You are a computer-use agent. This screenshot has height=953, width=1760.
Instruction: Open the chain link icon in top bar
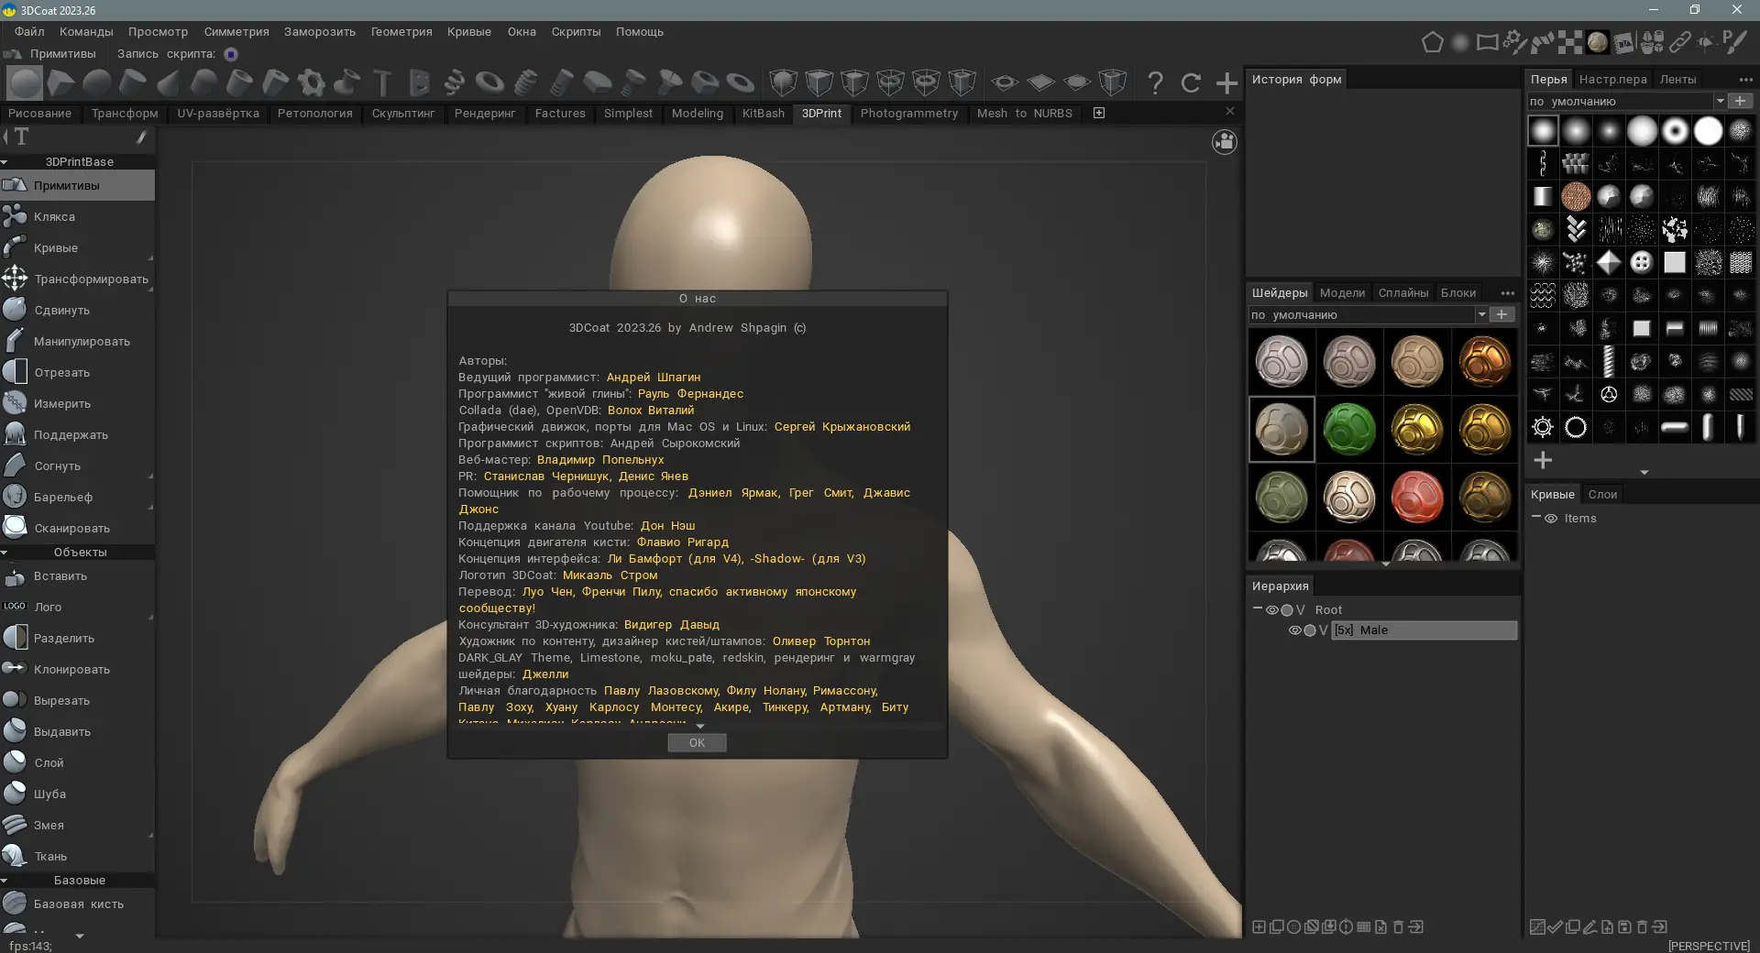click(x=1679, y=42)
